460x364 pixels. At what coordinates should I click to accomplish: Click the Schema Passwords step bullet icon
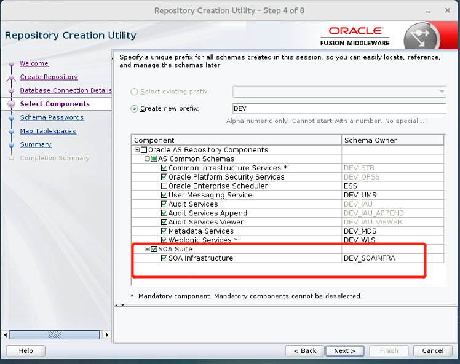pyautogui.click(x=12, y=117)
